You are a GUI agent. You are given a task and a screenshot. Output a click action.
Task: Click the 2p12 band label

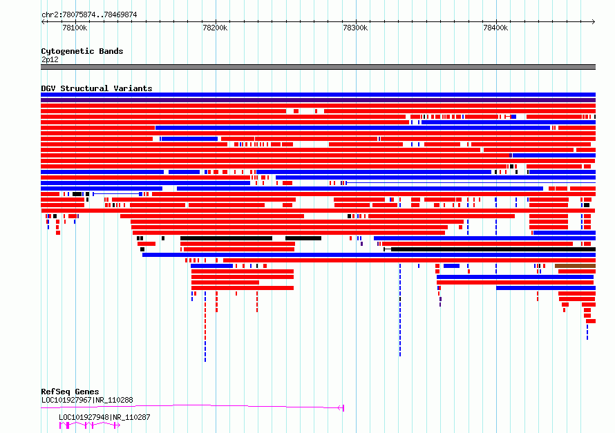(x=50, y=59)
